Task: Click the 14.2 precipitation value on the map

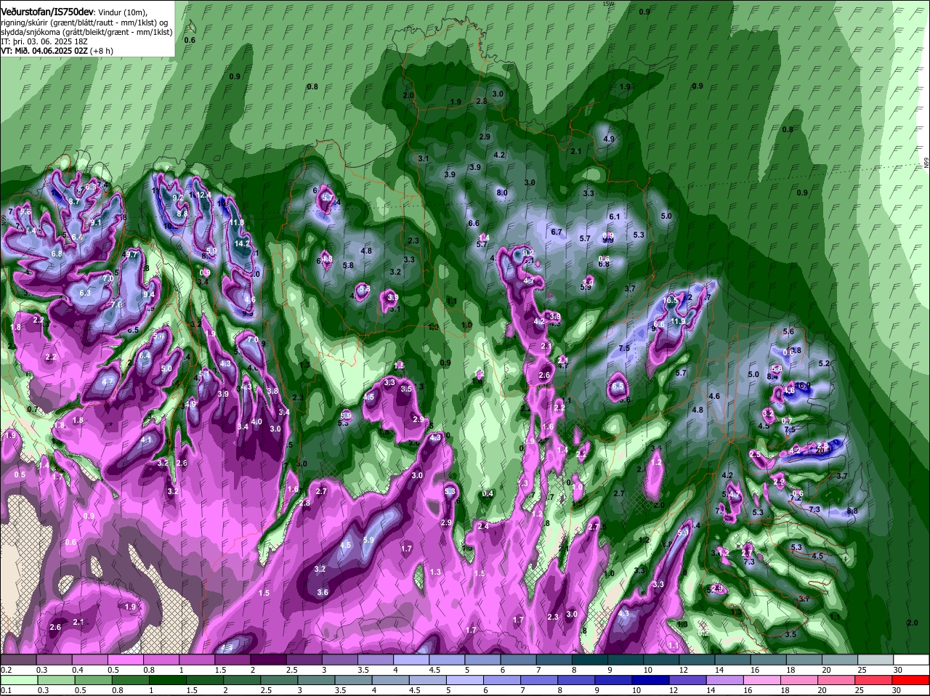Action: tap(242, 243)
